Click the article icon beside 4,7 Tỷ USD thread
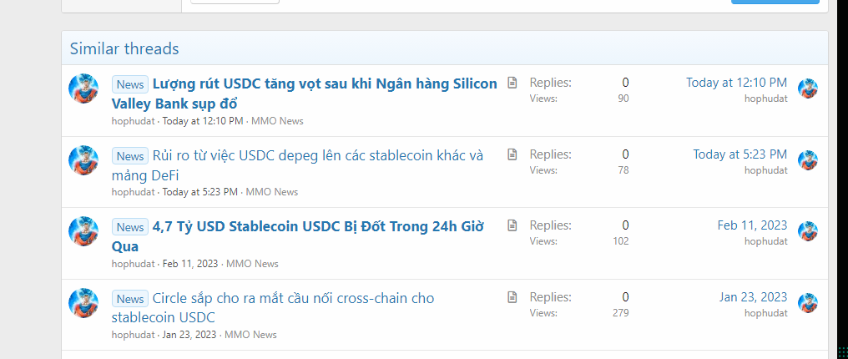848x359 pixels. 512,225
